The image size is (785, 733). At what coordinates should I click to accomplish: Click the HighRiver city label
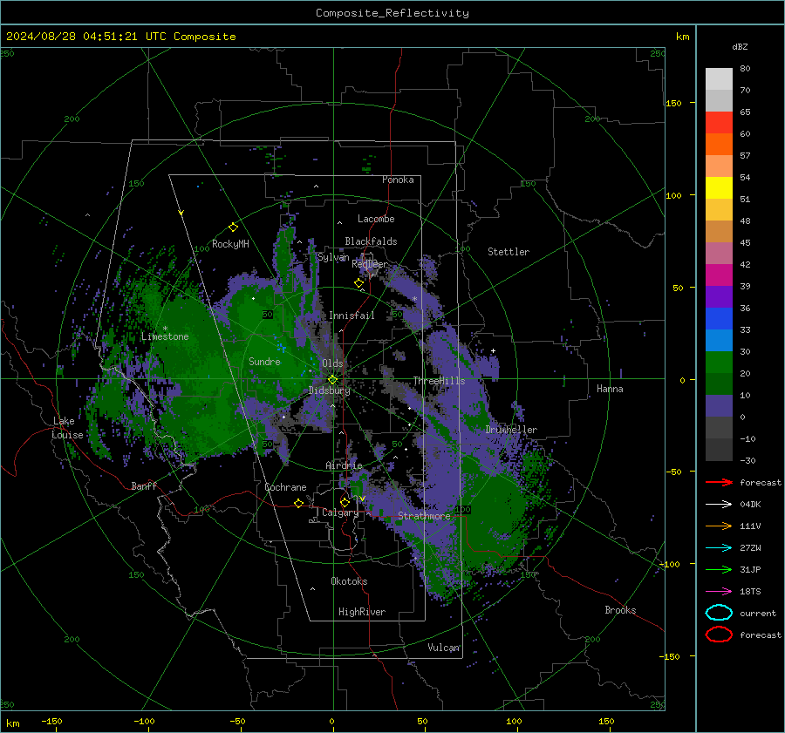[x=362, y=612]
